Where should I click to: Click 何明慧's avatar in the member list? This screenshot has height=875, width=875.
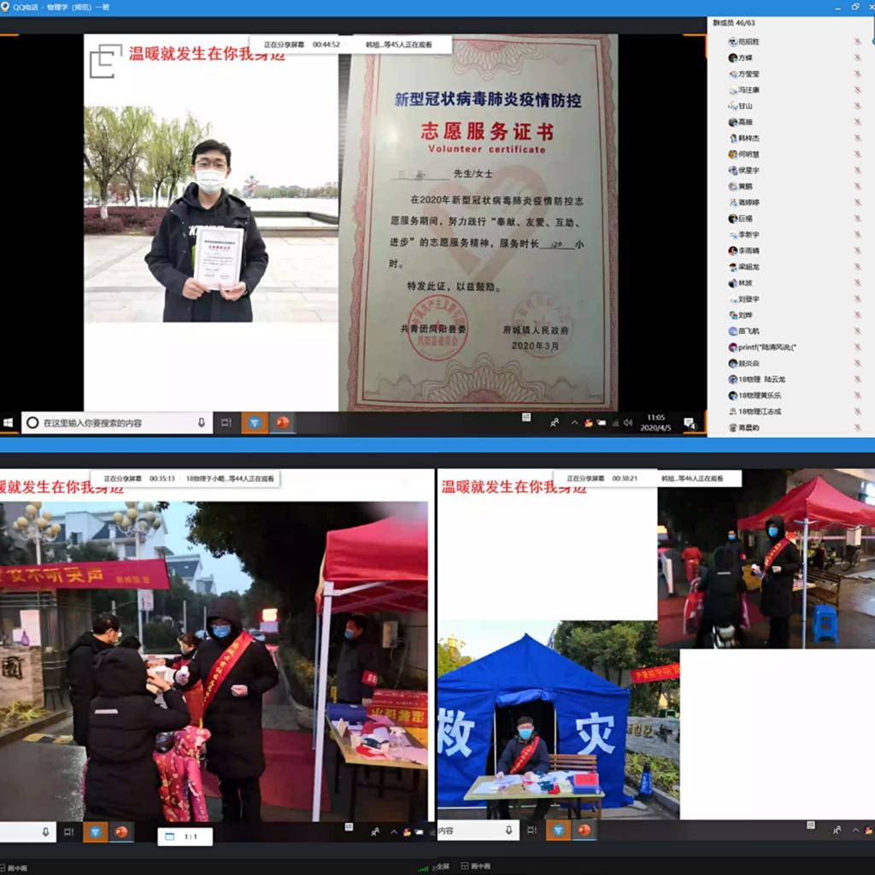click(x=732, y=155)
